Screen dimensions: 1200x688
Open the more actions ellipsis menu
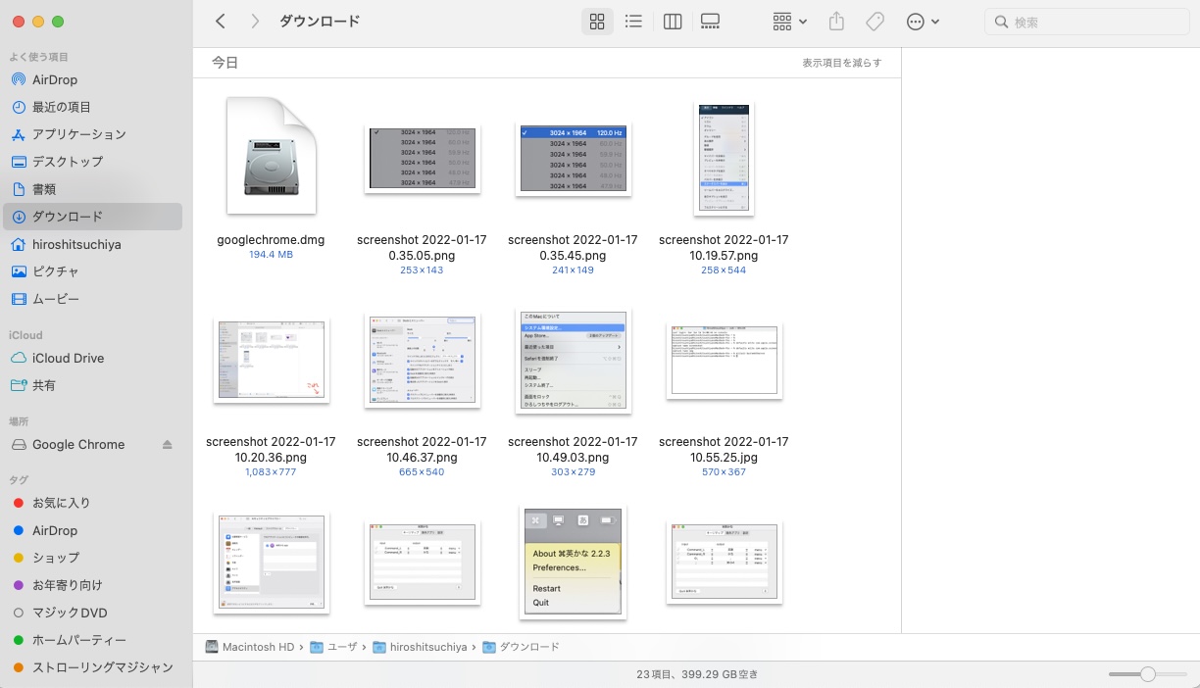tap(923, 22)
